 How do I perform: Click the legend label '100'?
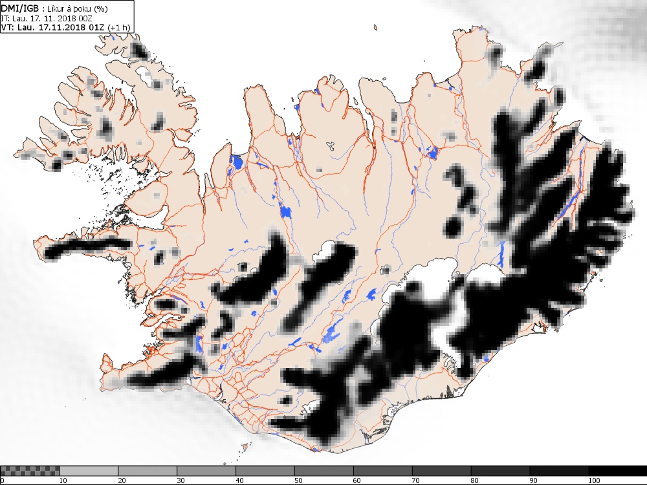pos(594,480)
